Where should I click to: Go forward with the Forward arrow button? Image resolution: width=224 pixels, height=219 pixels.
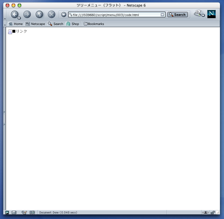tap(27, 14)
